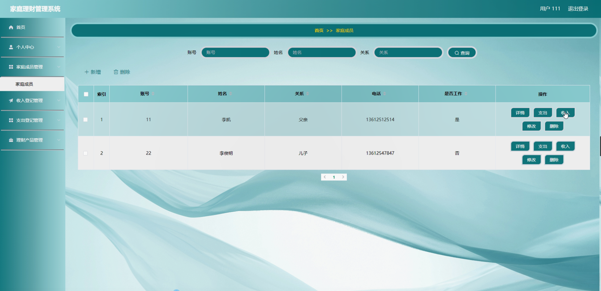Click the home icon beside 首页
This screenshot has height=291, width=601.
tap(11, 27)
